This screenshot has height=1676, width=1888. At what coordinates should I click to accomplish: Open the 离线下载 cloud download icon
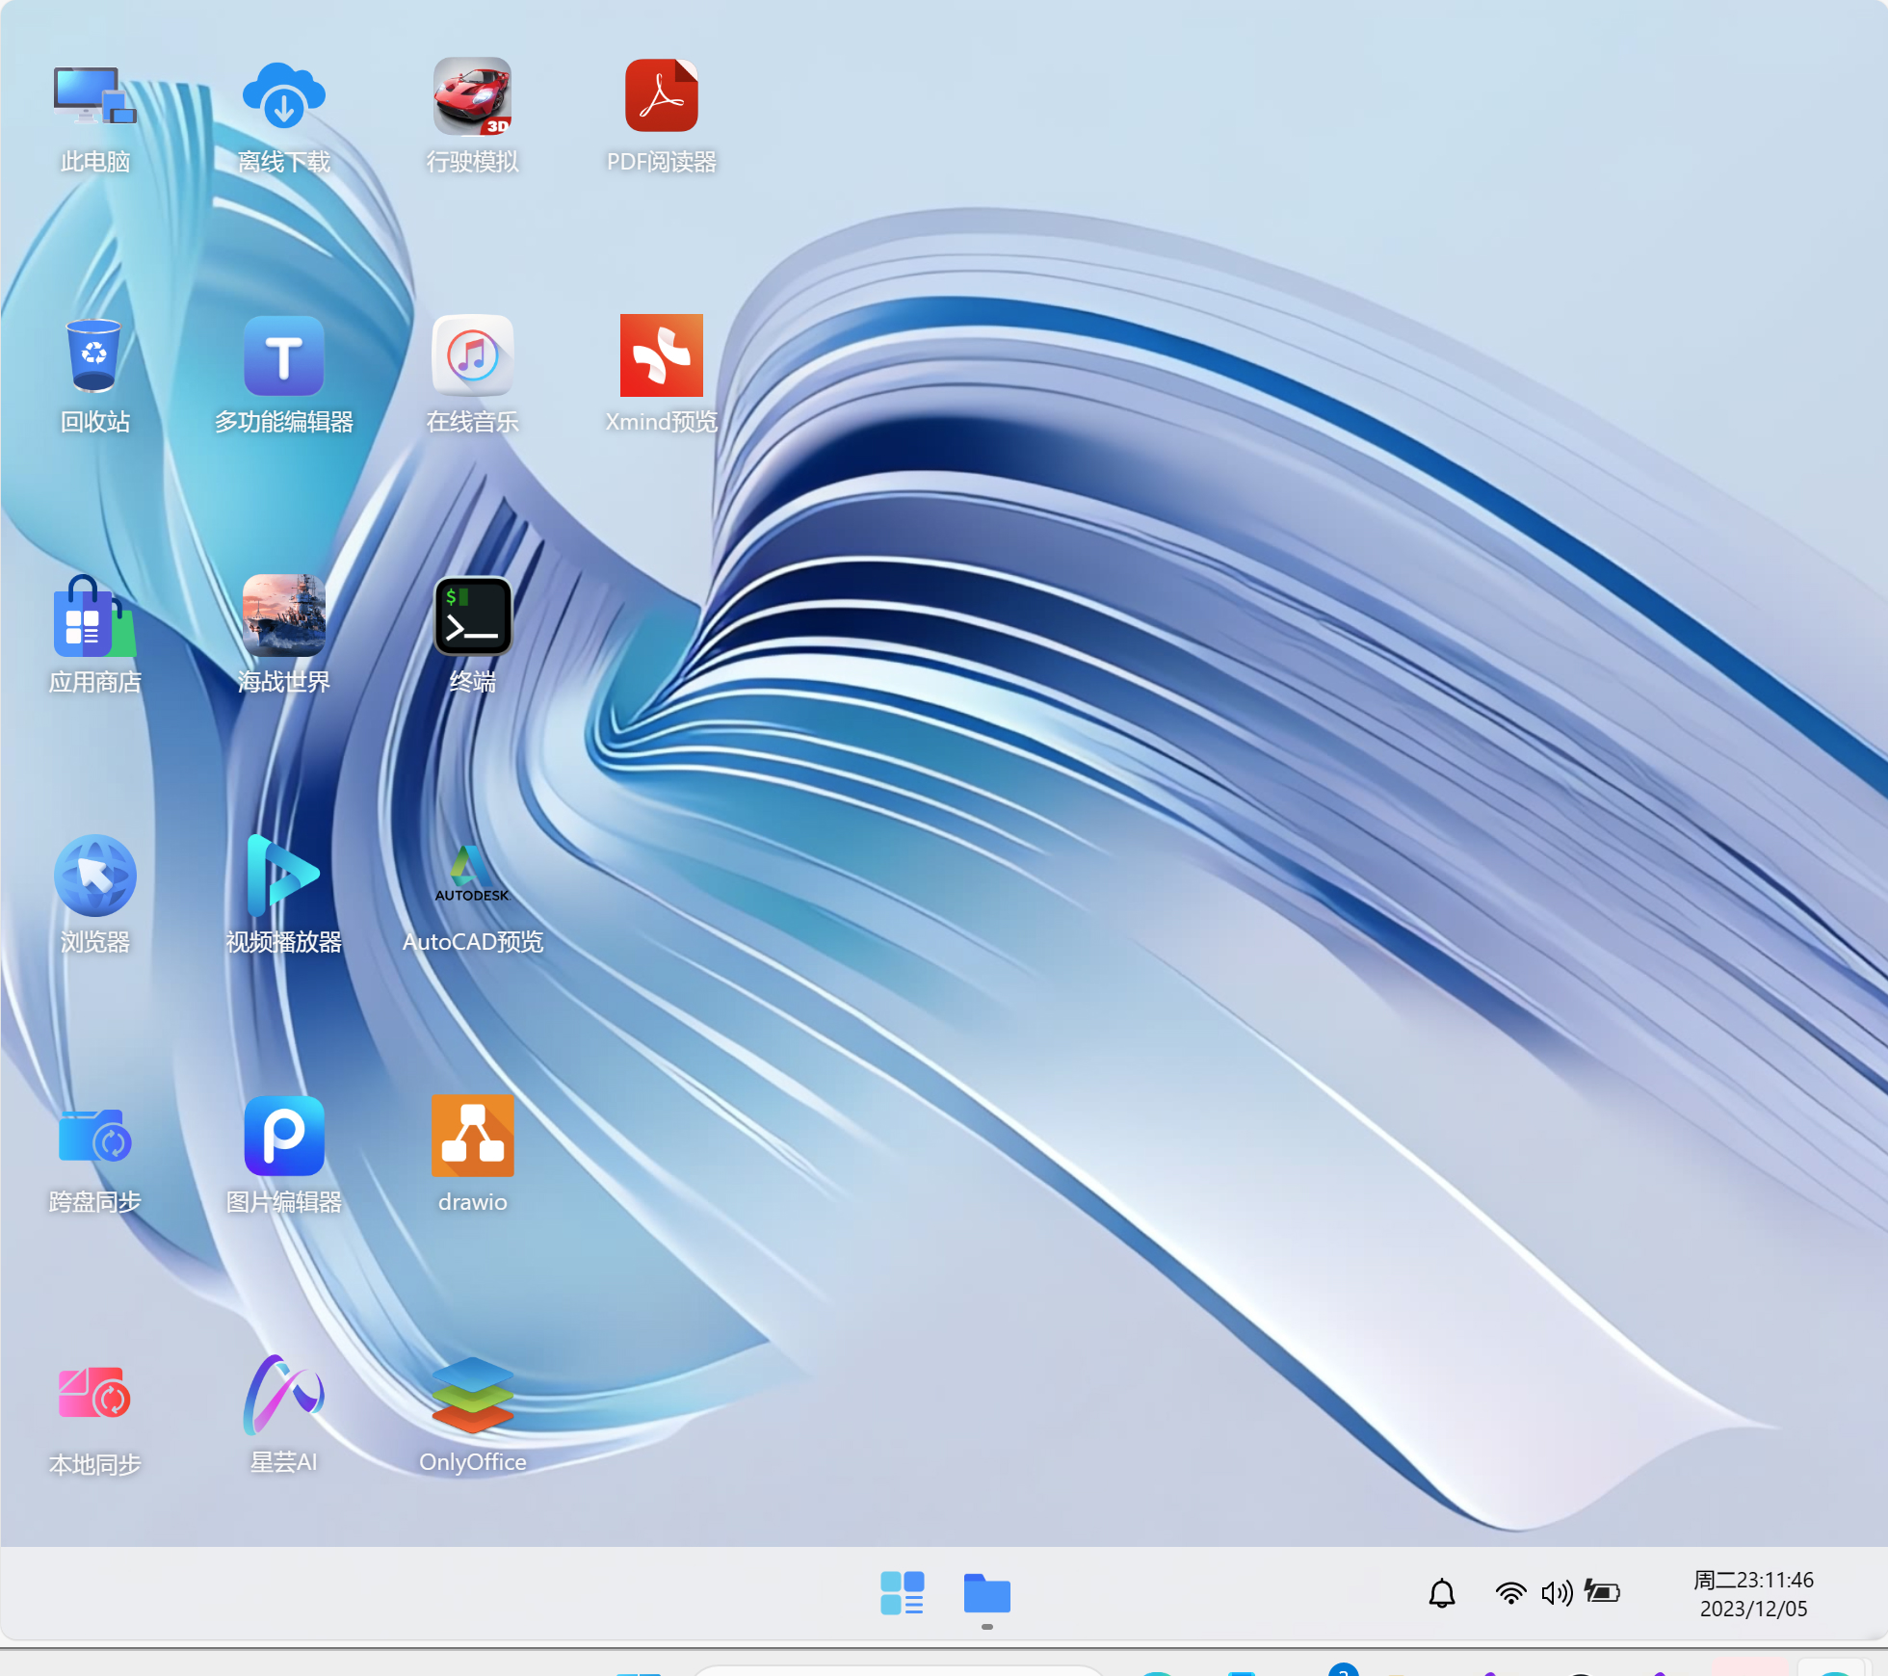(283, 96)
